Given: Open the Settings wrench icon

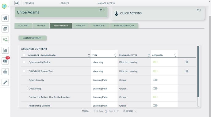Looking at the screenshot, I should click(x=5, y=82).
